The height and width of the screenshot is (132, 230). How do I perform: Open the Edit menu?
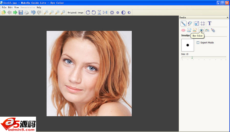pyautogui.click(x=10, y=7)
